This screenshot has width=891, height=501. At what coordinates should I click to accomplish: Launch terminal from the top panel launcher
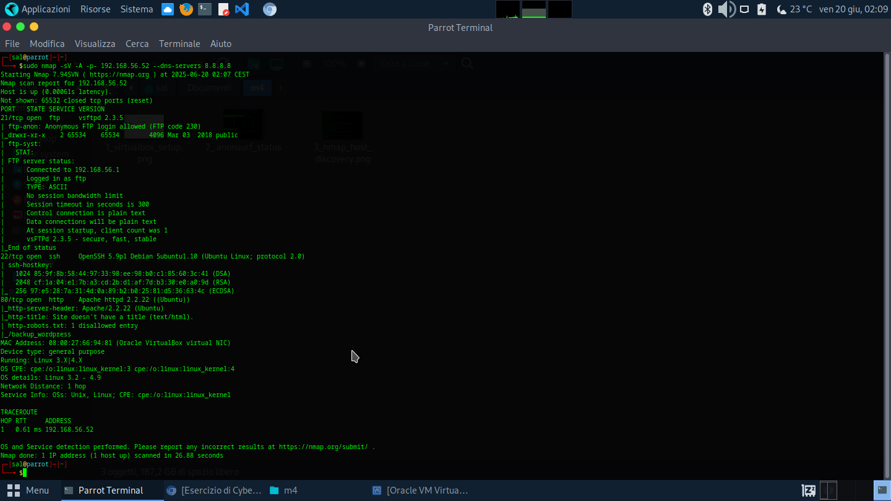(x=205, y=9)
